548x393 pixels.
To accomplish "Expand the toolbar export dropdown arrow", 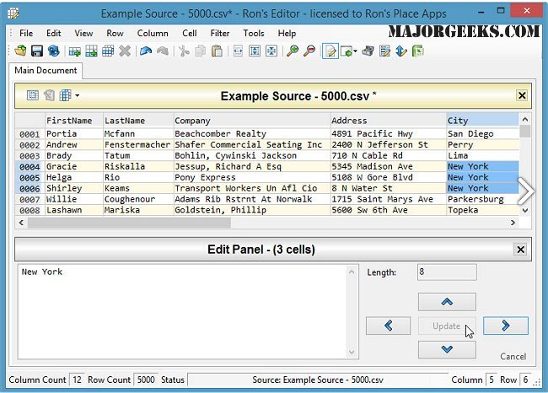I will point(355,51).
